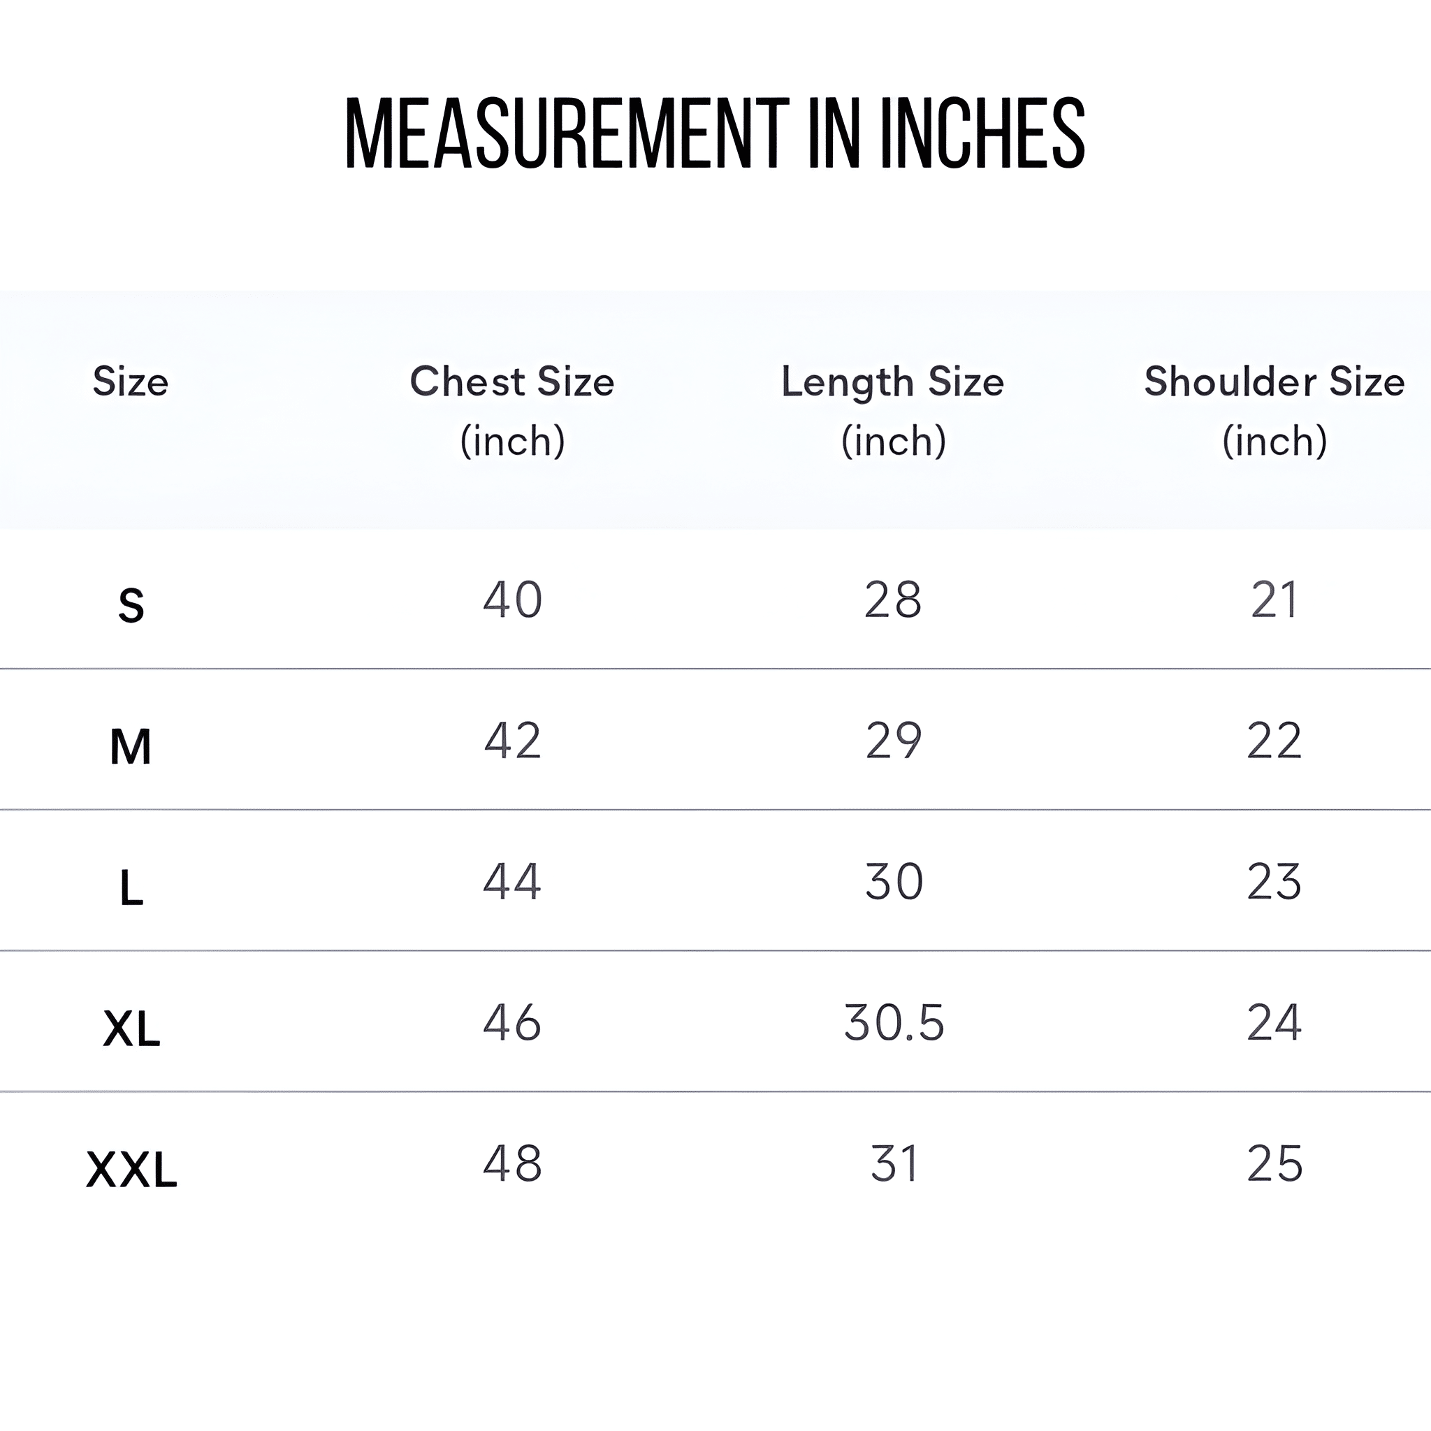Click the Length Size (inch) header

[x=892, y=410]
